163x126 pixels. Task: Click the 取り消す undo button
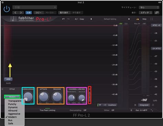tap(64, 13)
